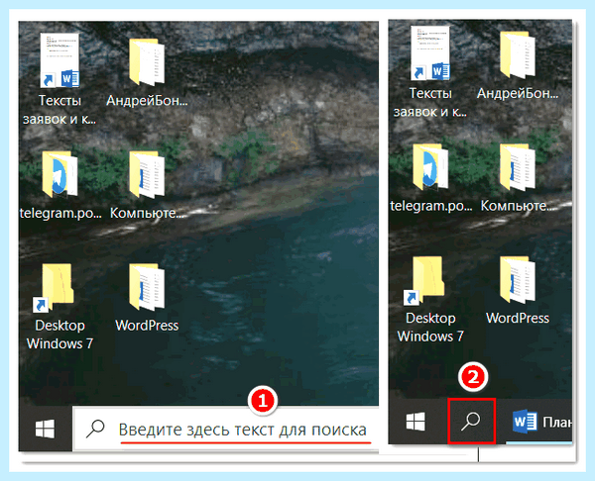Select 'Тексты заявок и к...' Word shortcut, left desktop
The width and height of the screenshot is (595, 481).
click(59, 79)
